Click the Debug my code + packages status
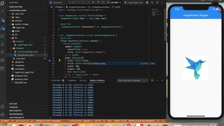Image resolution: width=224 pixels, height=126 pixels. tap(48, 121)
